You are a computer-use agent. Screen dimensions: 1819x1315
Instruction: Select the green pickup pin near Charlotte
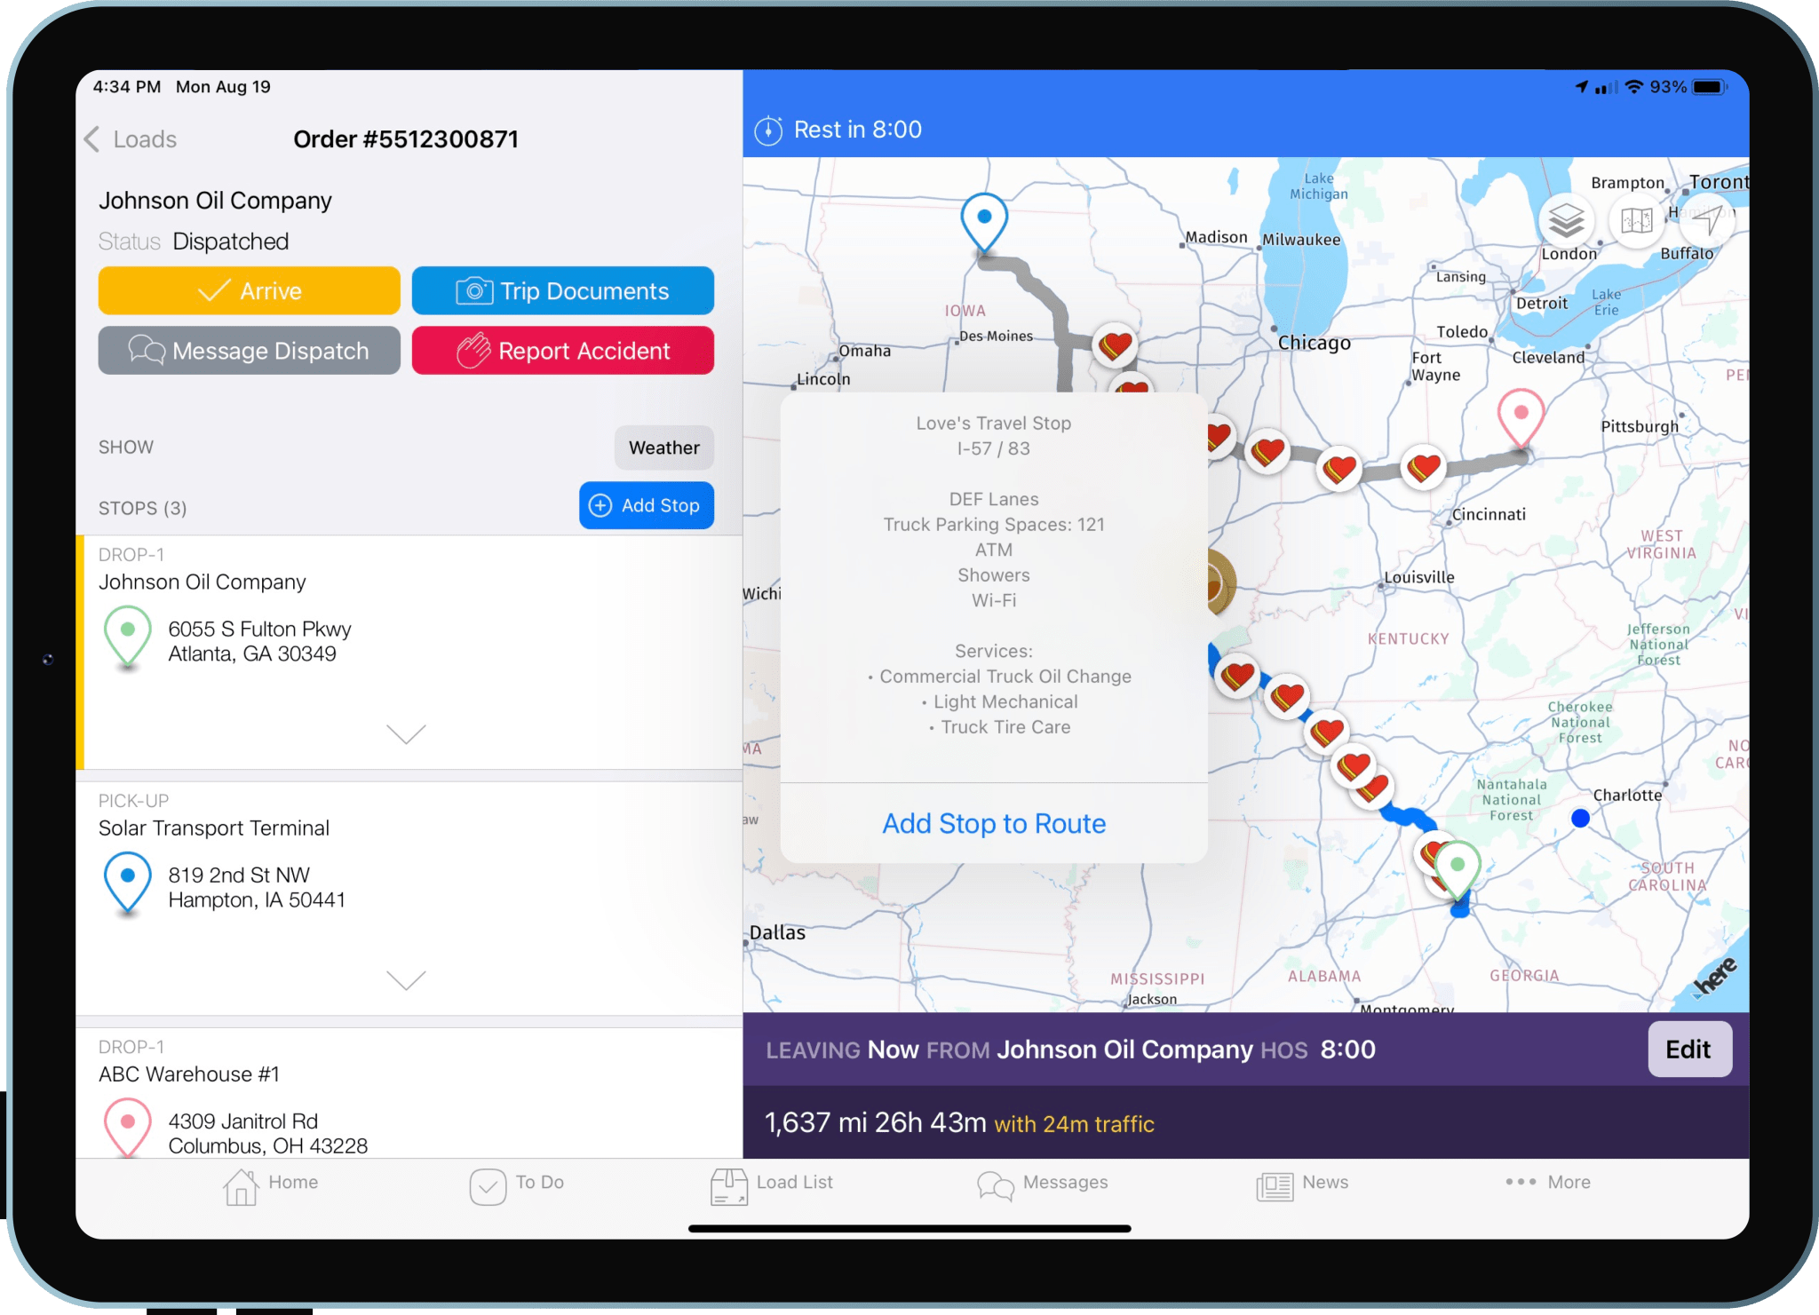click(1458, 863)
